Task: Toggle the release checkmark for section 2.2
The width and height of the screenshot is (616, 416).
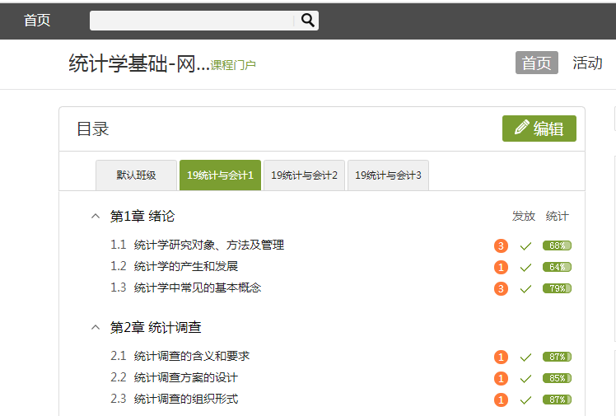Action: point(525,378)
